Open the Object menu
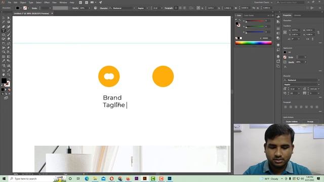This screenshot has height=182, width=324. (x=23, y=3)
